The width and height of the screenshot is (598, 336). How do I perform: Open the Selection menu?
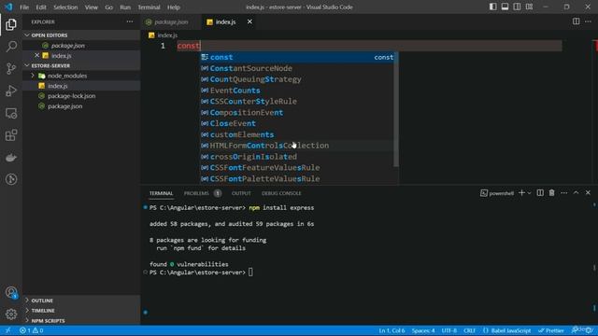(65, 7)
